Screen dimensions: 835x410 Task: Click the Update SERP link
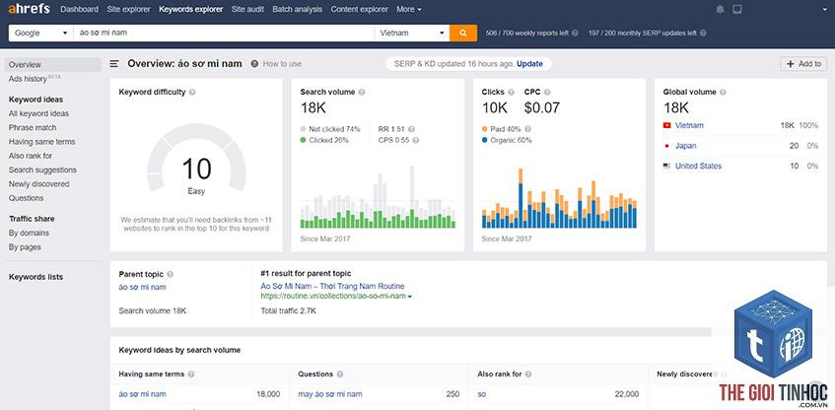tap(529, 64)
